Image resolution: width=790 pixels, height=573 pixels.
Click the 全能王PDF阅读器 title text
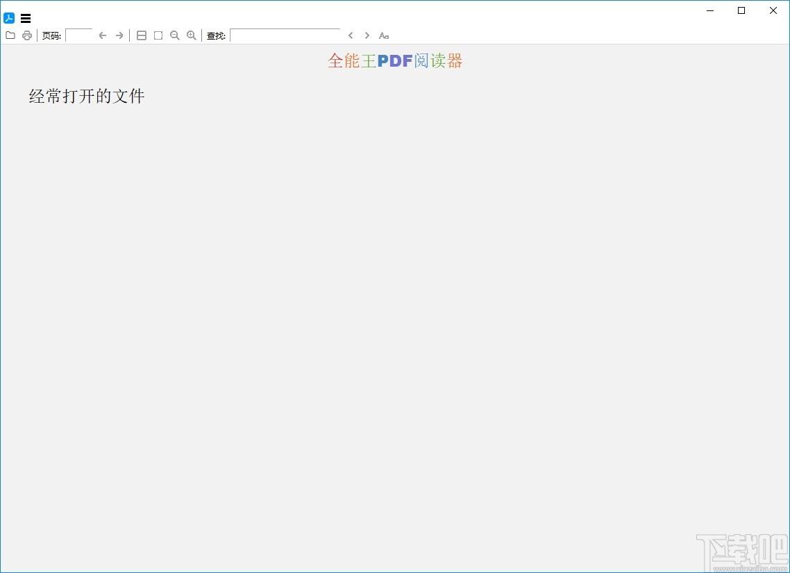pos(395,60)
